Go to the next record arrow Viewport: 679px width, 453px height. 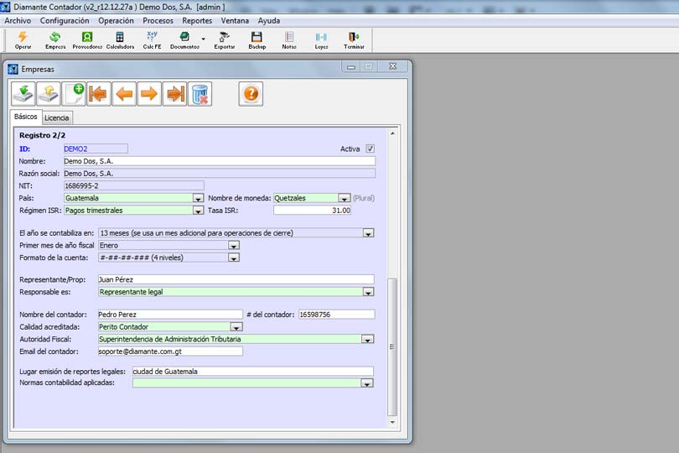[x=149, y=94]
